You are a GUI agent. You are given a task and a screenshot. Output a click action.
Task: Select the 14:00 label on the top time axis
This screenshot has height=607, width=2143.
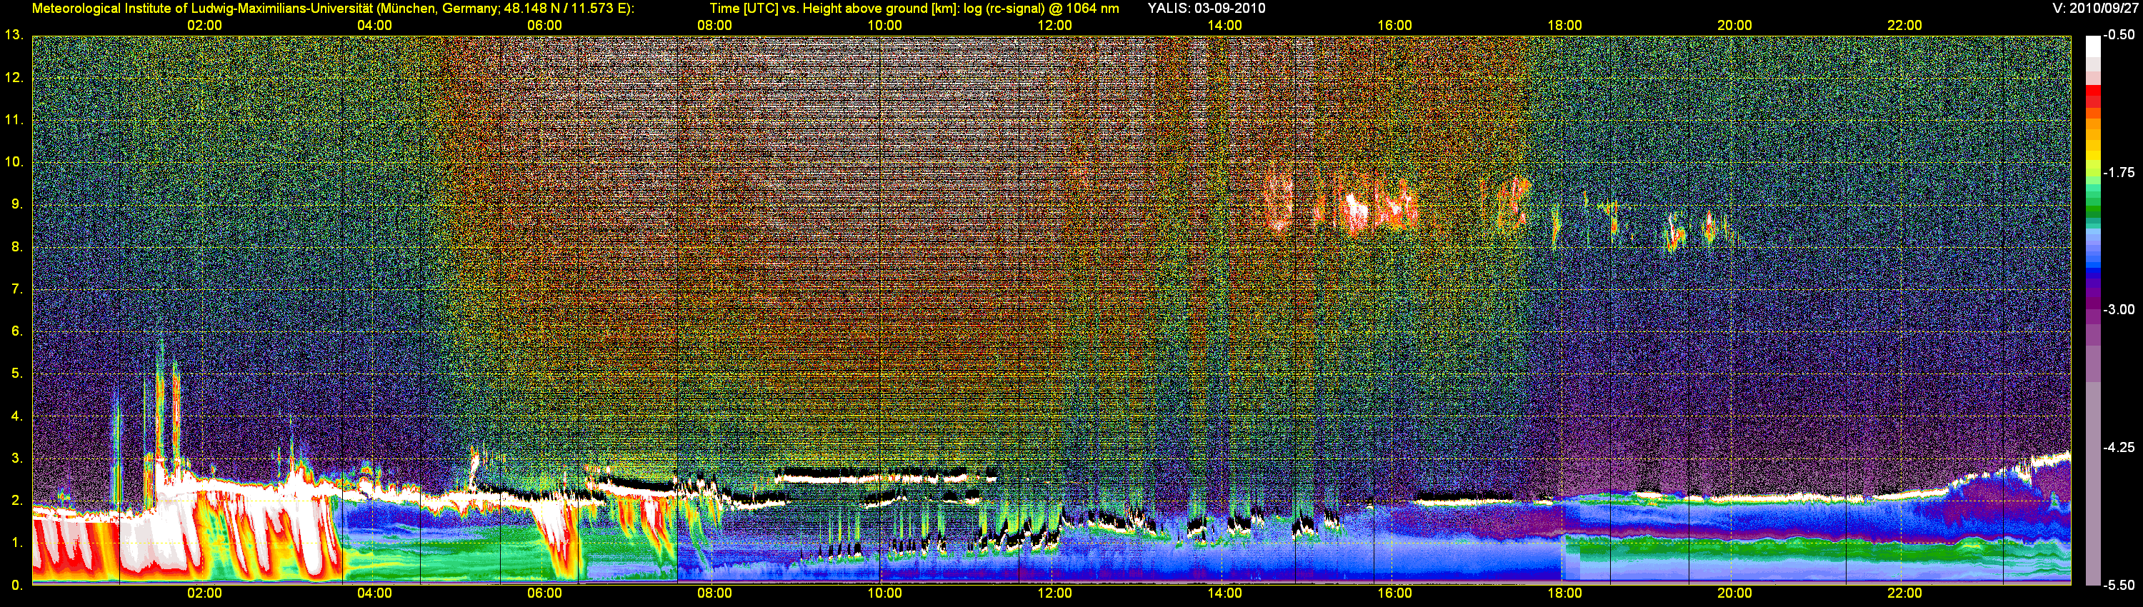[x=1224, y=25]
